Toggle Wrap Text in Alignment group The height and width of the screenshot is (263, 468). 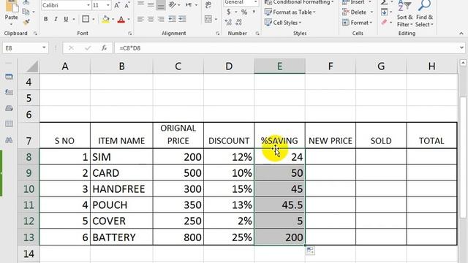(x=208, y=4)
